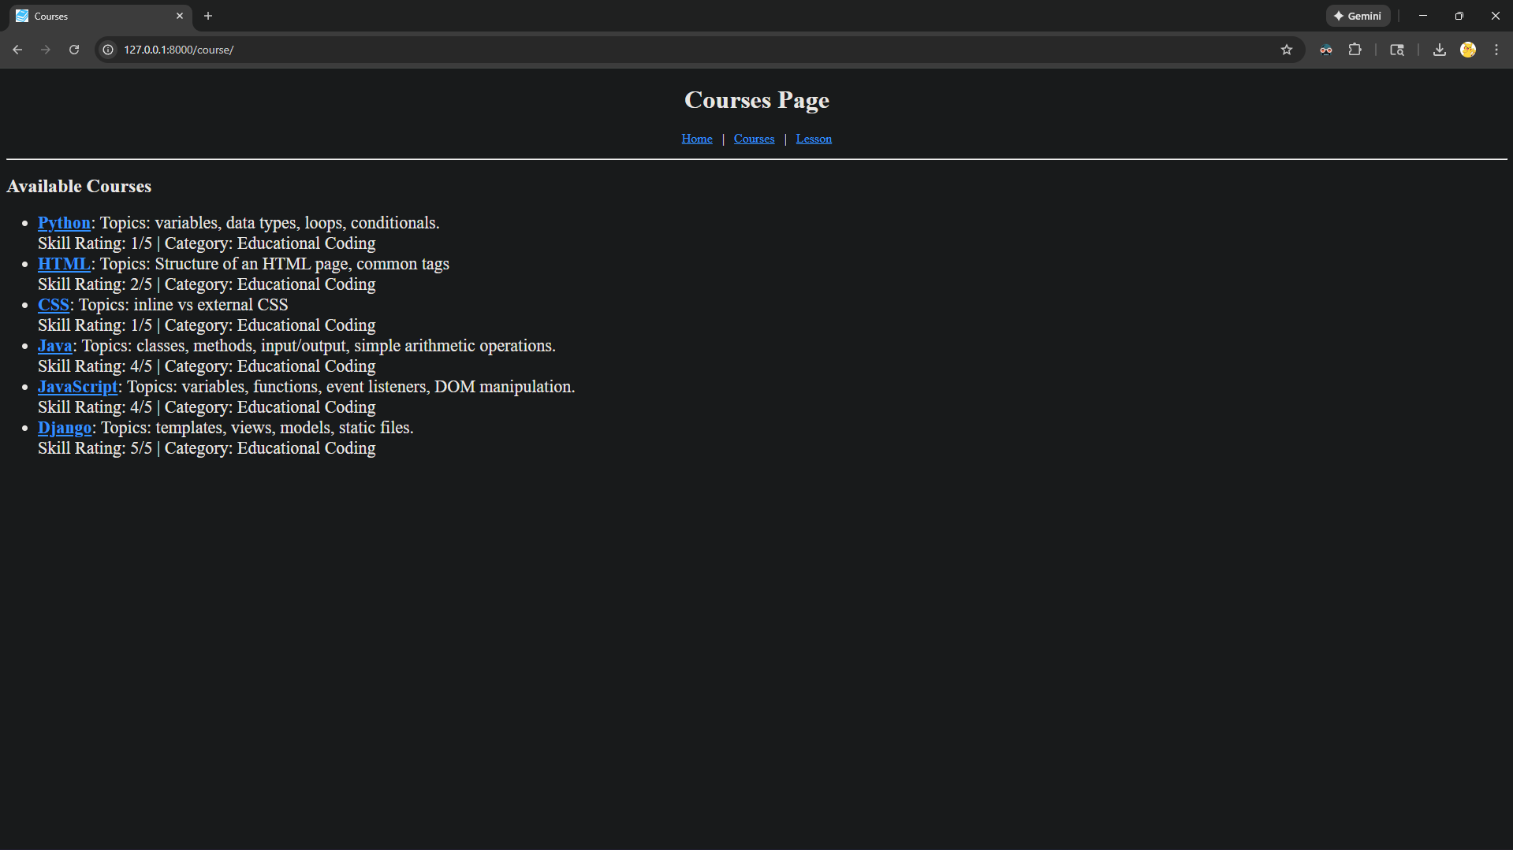Screen dimensions: 1513x850
Task: Click the back navigation arrow
Action: pos(17,50)
